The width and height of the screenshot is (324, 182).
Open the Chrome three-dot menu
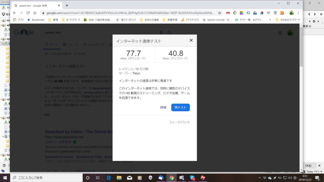298,13
